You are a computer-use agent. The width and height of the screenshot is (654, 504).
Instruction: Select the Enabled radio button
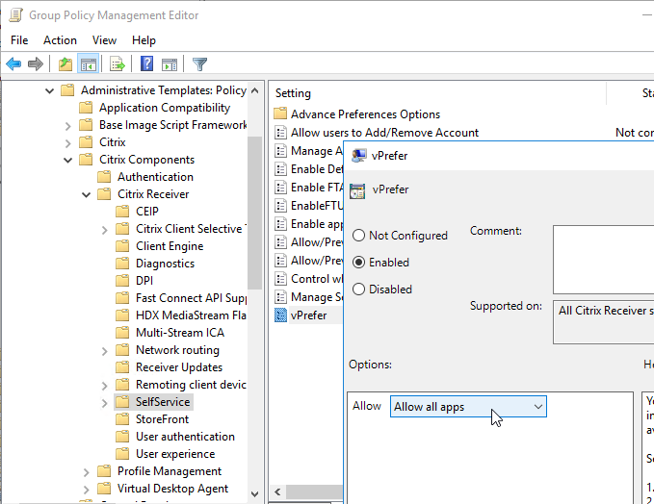point(358,262)
